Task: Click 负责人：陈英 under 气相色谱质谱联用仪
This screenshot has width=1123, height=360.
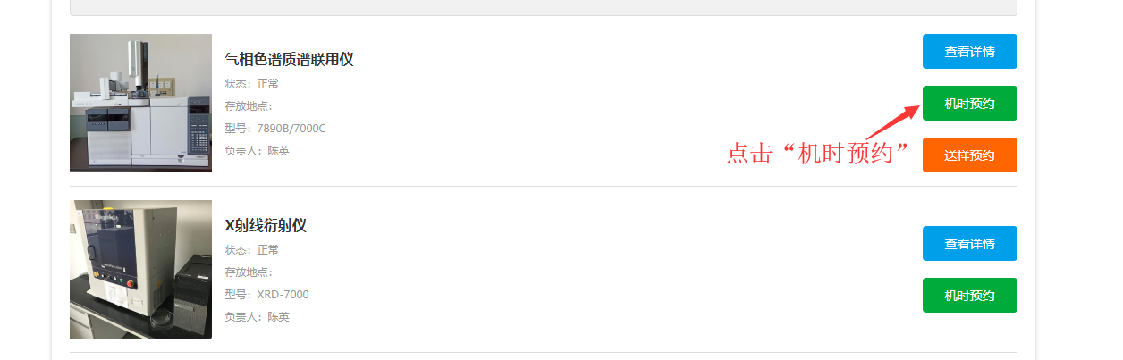Action: click(258, 151)
